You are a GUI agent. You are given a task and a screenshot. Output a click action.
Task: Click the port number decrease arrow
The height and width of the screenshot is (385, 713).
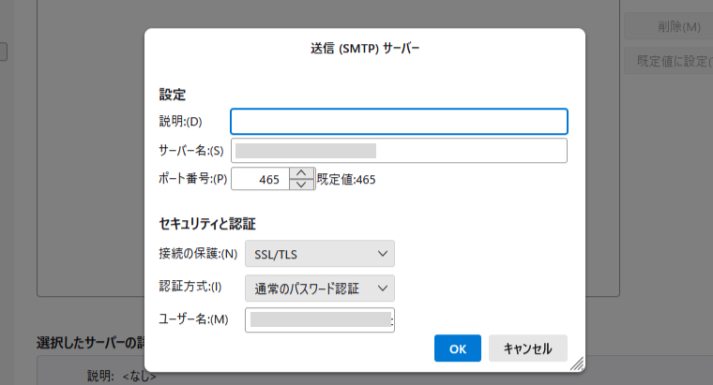click(300, 185)
